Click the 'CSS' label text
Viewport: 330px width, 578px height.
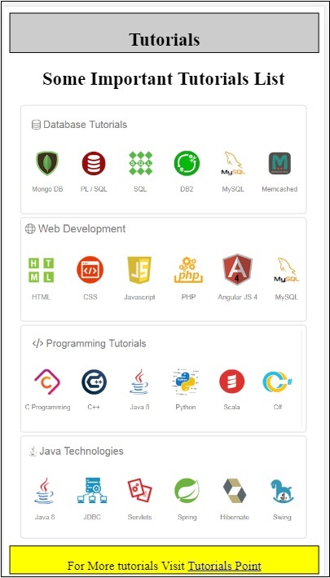point(90,297)
